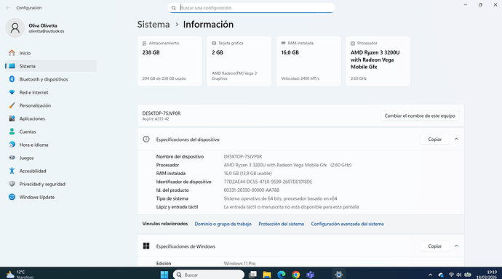Screen dimensions: 502x279
Task: Click the back arrow next to Configuración
Action: (x=8, y=8)
